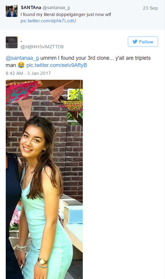This screenshot has height=279, width=165.
Task: Open the 23 Sep tweet date
Action: [150, 8]
